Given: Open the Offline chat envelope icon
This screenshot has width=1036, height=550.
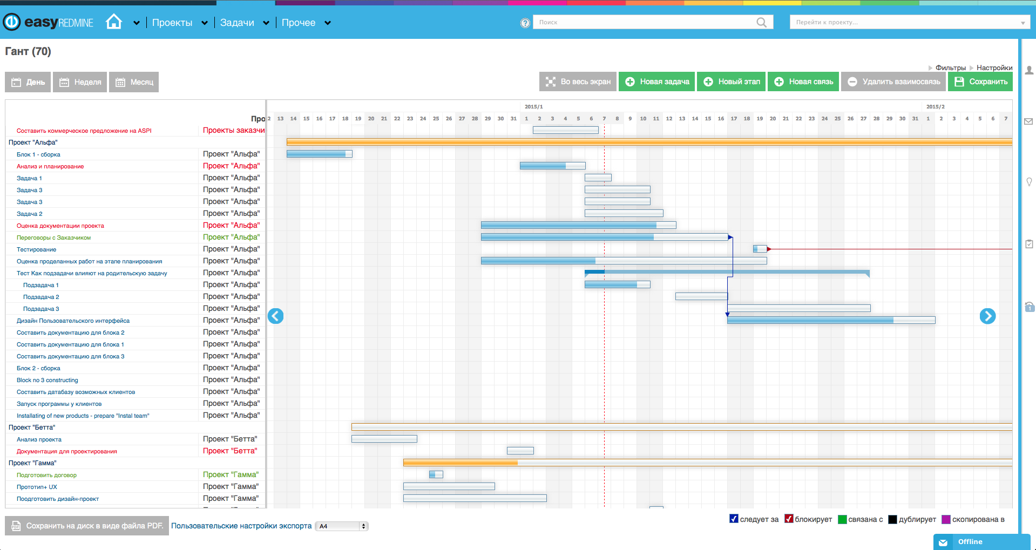Looking at the screenshot, I should 943,542.
